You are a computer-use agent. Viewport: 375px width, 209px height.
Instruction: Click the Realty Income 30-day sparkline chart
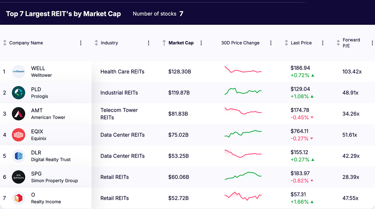pyautogui.click(x=243, y=196)
